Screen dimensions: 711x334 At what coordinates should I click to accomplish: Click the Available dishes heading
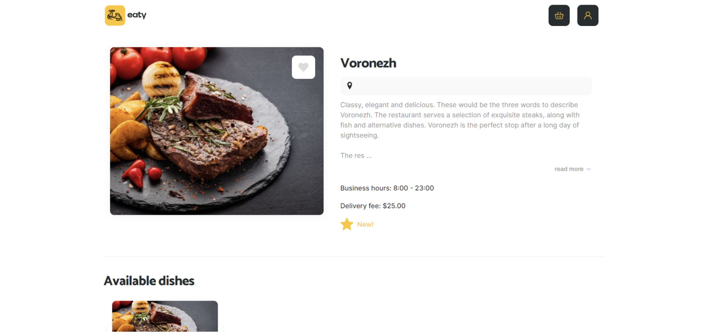(149, 281)
